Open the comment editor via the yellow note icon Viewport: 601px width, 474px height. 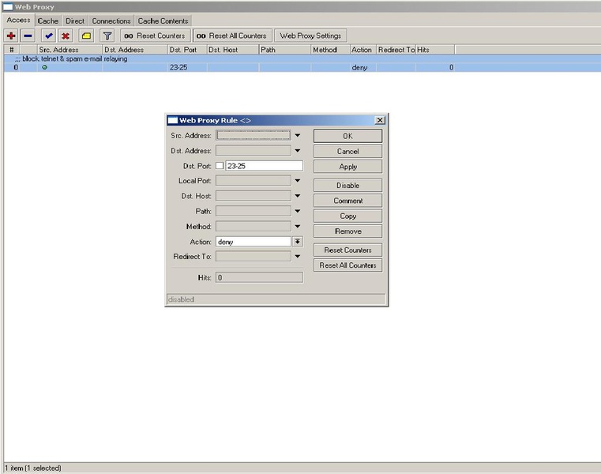[x=86, y=36]
